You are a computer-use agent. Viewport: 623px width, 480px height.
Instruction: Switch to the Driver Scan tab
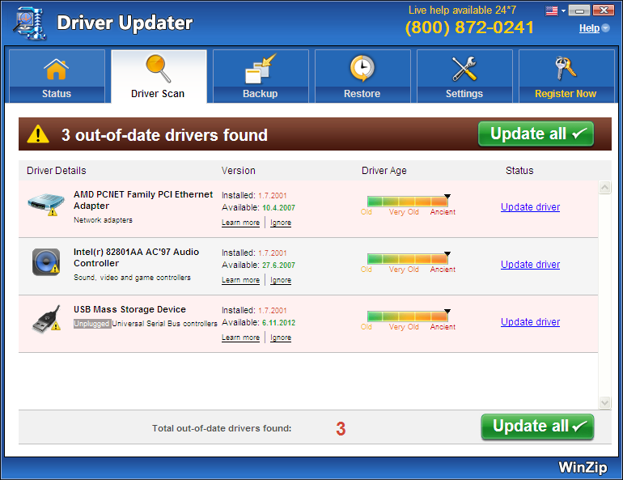coord(159,76)
